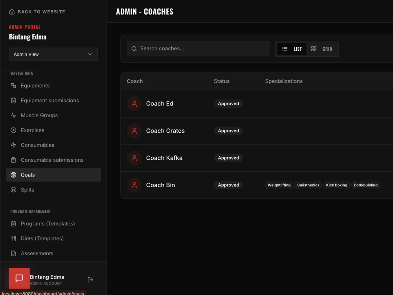Click the Coach column header
393x295 pixels.
click(x=134, y=81)
